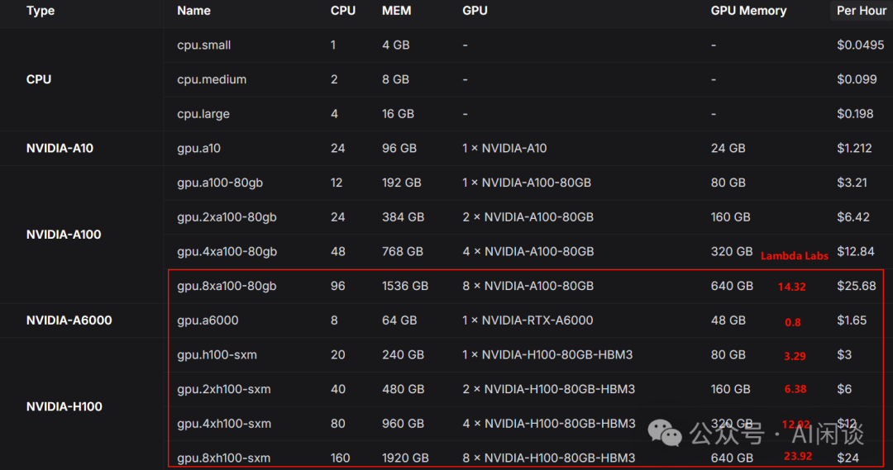Viewport: 893px width, 470px height.
Task: Click the "240 GB" memory value
Action: (x=403, y=355)
